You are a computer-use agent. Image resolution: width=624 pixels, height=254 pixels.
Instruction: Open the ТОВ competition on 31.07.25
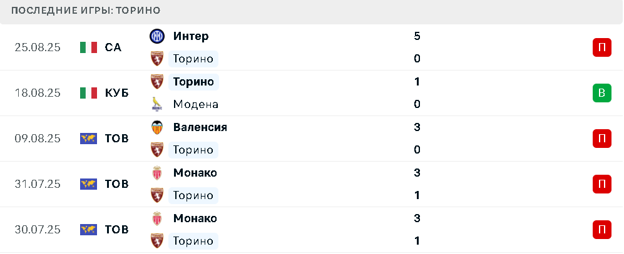point(116,183)
